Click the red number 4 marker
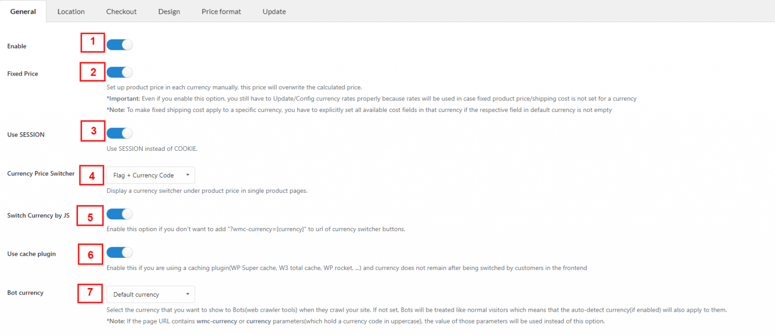The height and width of the screenshot is (335, 775). (92, 176)
